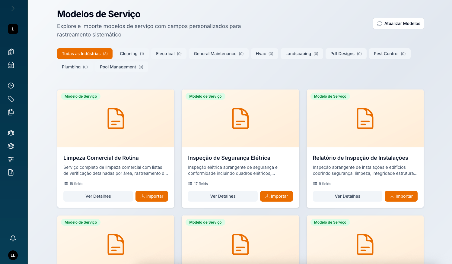
Task: Select the tag icon in sidebar
Action: pos(11,99)
